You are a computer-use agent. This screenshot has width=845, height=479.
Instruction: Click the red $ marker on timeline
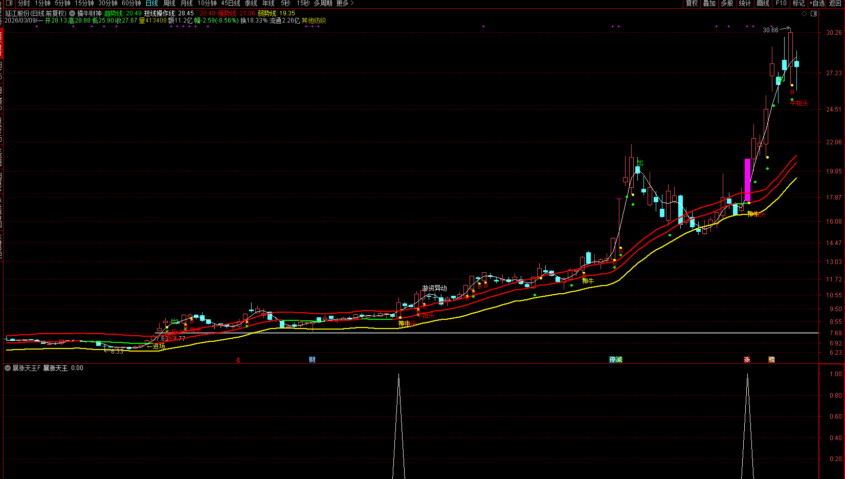click(238, 360)
